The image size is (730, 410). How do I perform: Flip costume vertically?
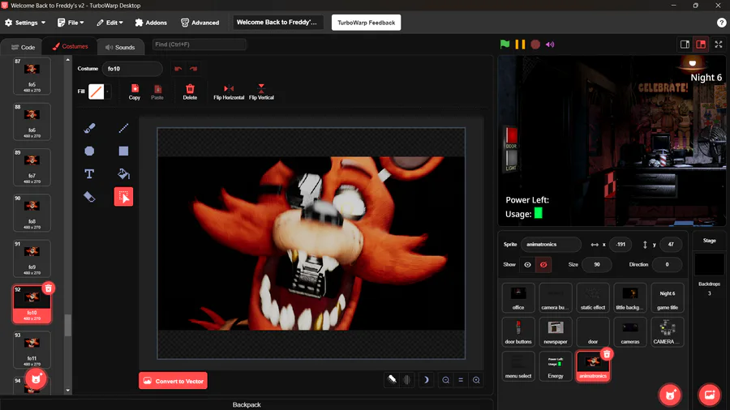pyautogui.click(x=261, y=92)
